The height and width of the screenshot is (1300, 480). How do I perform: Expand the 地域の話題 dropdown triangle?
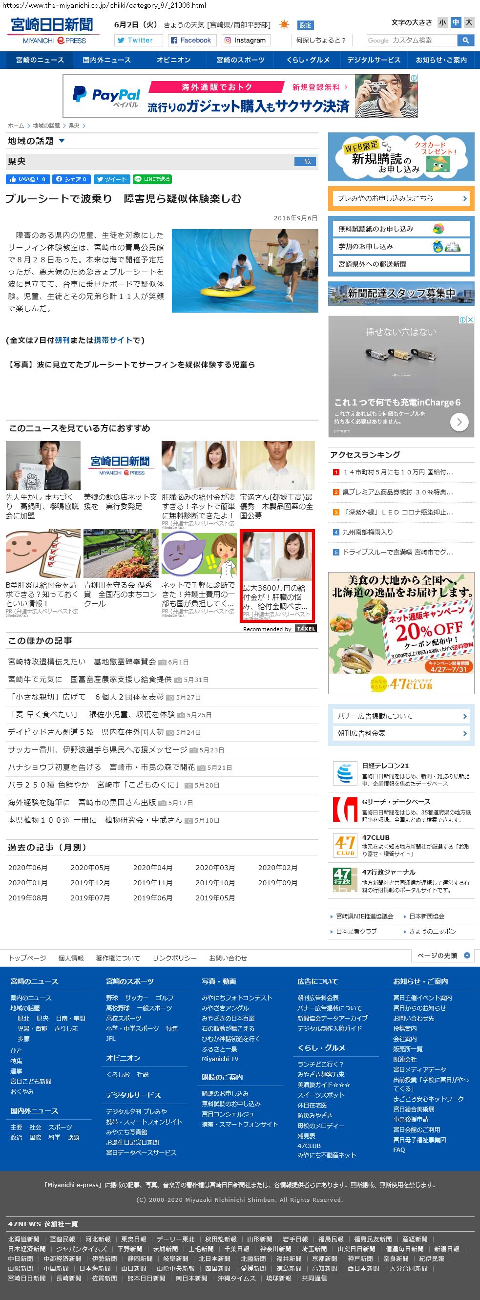[x=62, y=141]
